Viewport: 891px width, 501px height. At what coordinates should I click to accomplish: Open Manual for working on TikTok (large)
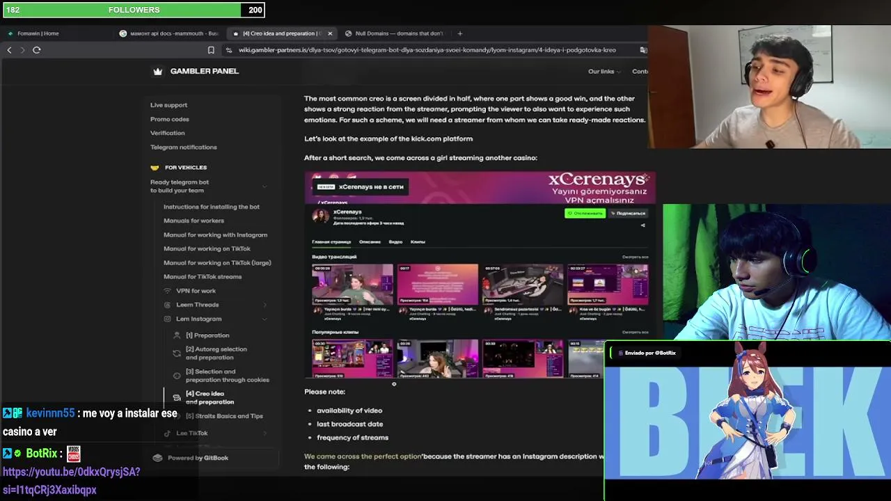pyautogui.click(x=217, y=262)
